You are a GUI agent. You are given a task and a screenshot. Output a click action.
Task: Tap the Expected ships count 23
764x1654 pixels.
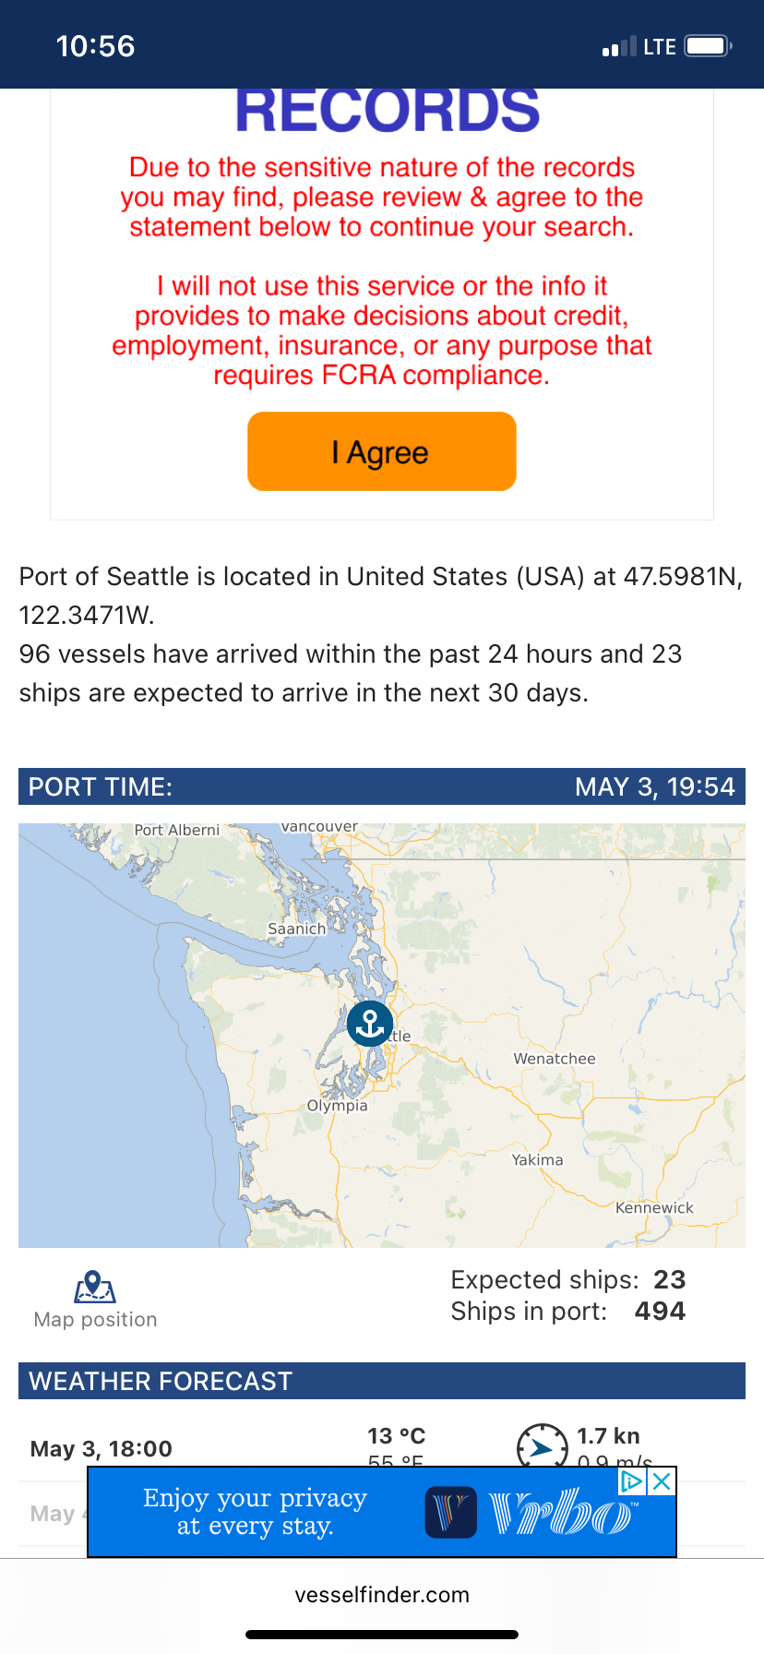click(x=669, y=1279)
